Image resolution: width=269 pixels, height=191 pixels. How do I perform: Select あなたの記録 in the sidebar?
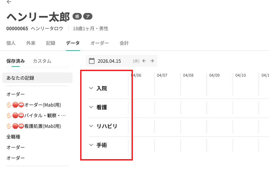coord(37,78)
